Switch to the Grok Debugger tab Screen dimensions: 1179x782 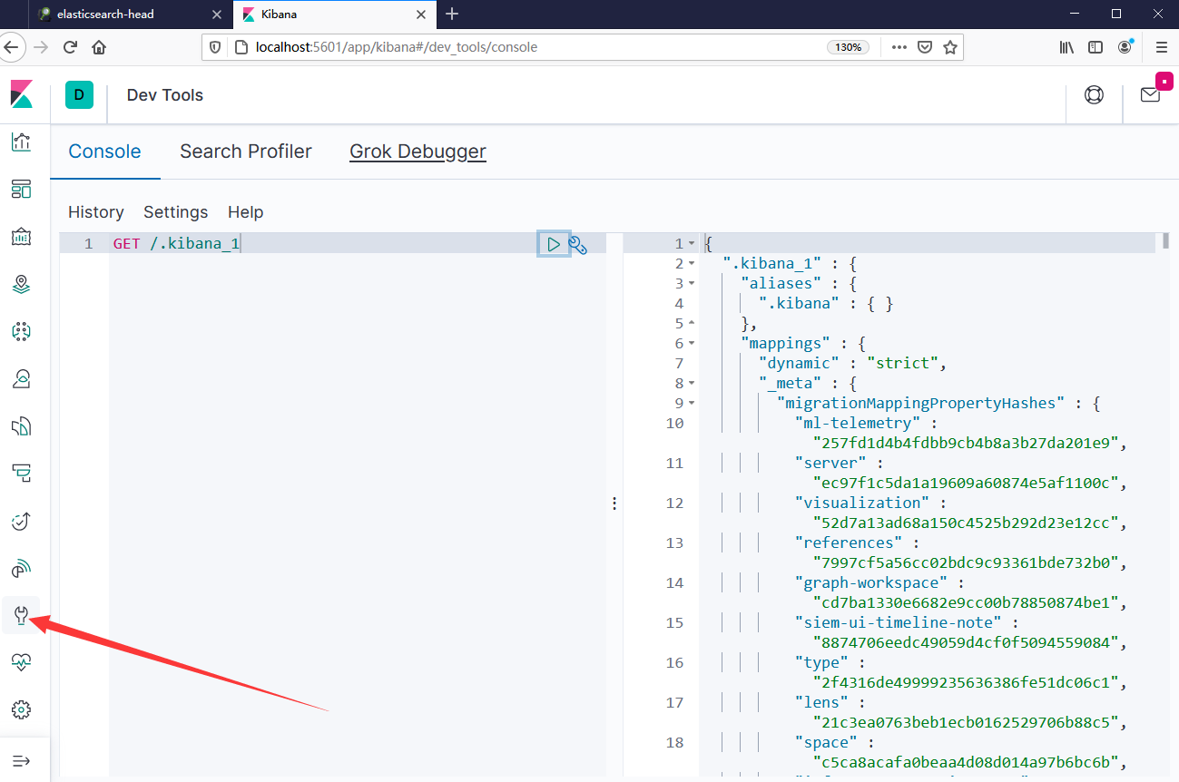pyautogui.click(x=418, y=152)
